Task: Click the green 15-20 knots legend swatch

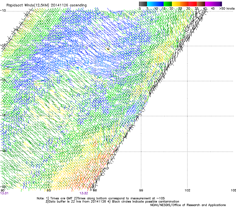Action: pyautogui.click(x=168, y=4)
